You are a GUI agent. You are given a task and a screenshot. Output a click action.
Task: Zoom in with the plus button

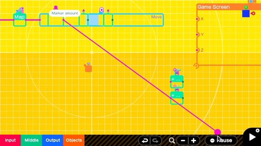(194, 141)
